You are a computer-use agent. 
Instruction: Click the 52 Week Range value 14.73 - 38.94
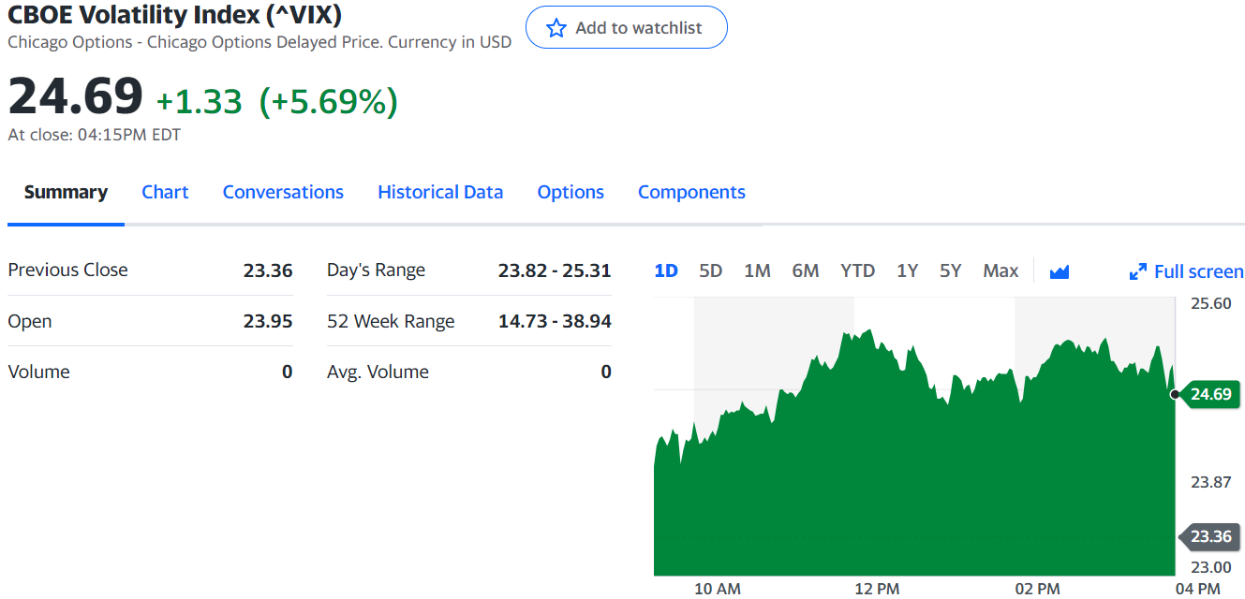point(555,321)
